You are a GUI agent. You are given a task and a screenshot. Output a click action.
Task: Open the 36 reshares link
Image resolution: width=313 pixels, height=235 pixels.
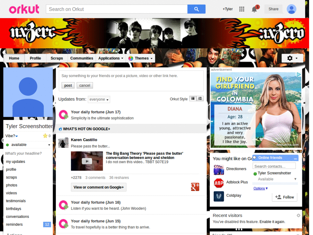119,178
